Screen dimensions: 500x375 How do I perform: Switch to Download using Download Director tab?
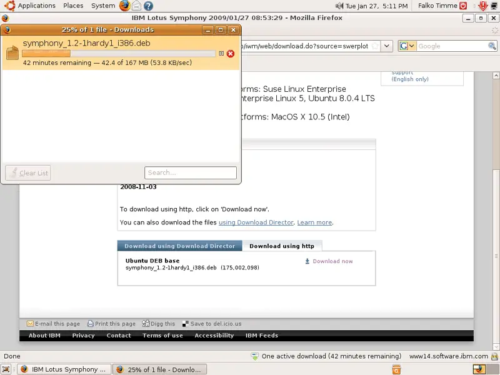pyautogui.click(x=180, y=246)
